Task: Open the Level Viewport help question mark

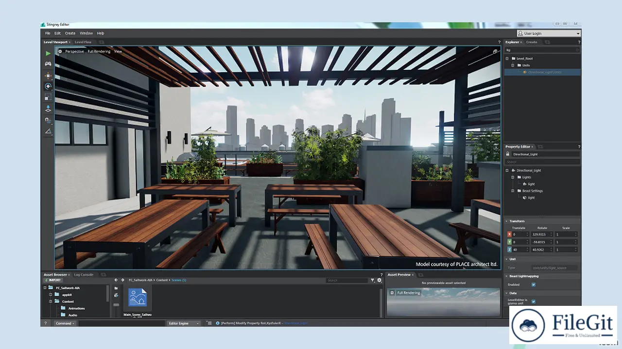Action: coord(499,42)
